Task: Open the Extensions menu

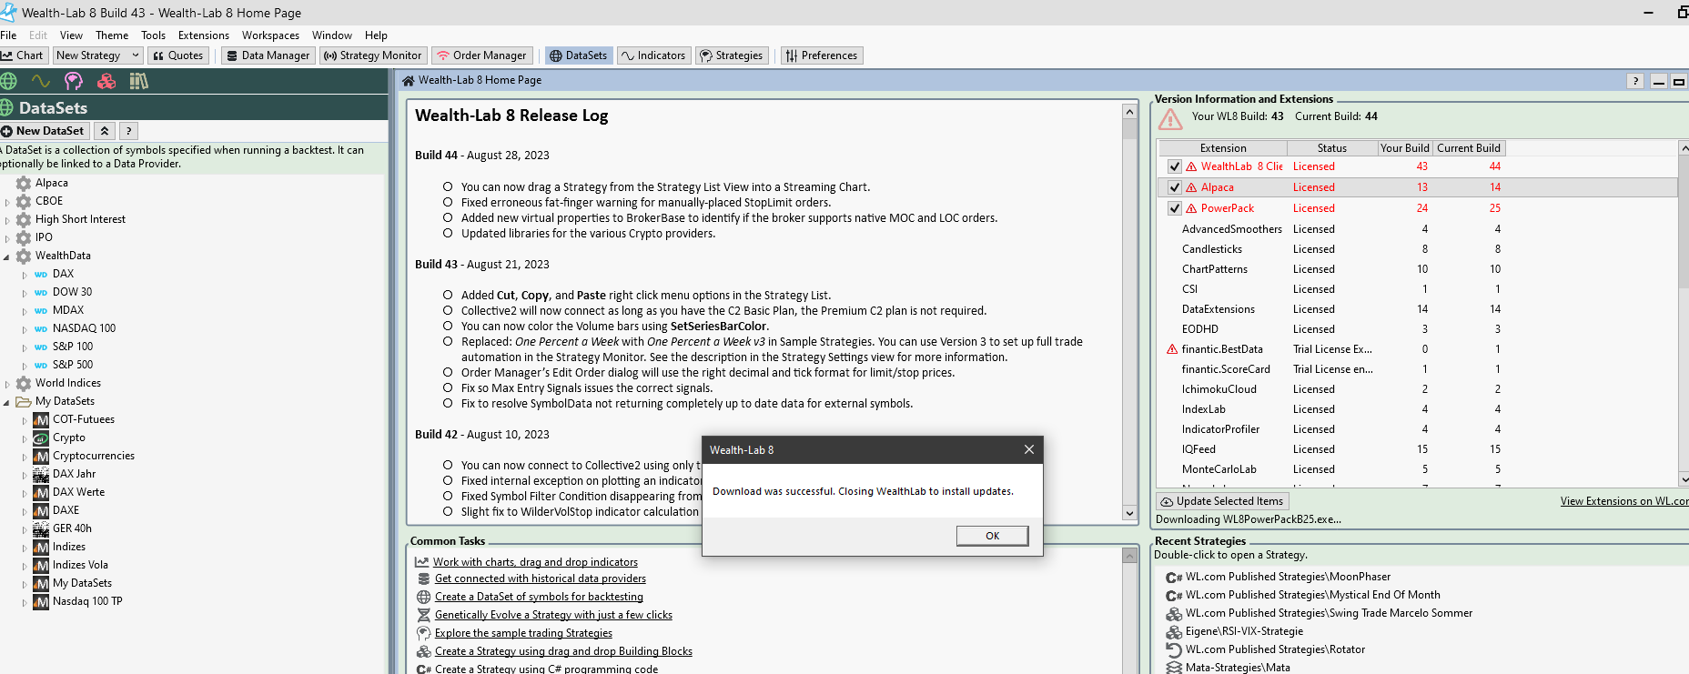Action: pos(204,35)
